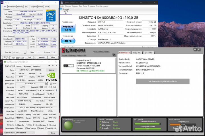This screenshot has height=136, width=205.
Task: Switch to the Memory tab in CPU-Z
Action: (x=20, y=7)
